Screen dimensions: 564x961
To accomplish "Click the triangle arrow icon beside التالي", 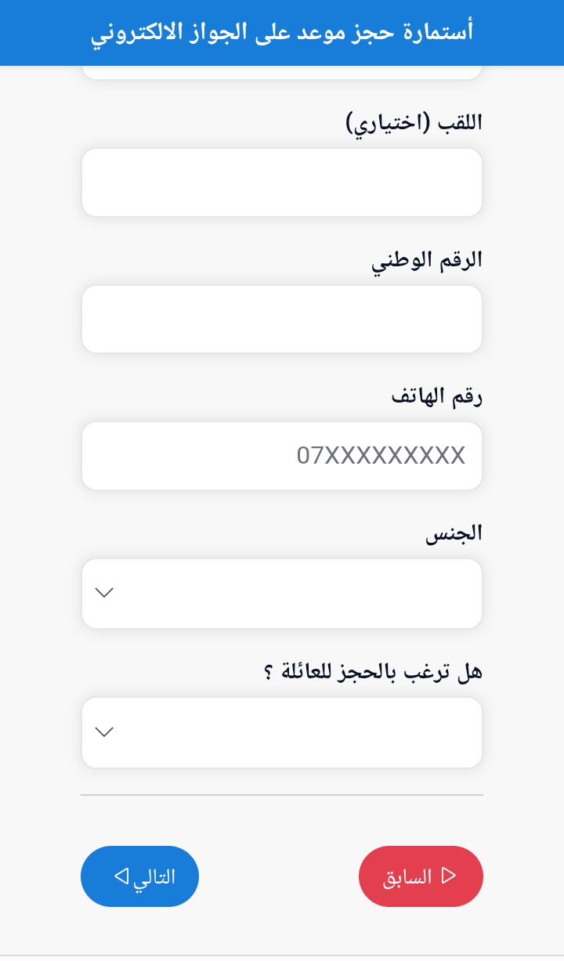I will coord(122,876).
